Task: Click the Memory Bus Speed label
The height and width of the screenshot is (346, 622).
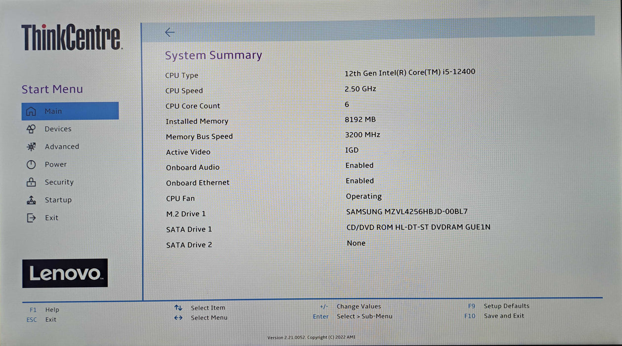Action: [x=199, y=137]
